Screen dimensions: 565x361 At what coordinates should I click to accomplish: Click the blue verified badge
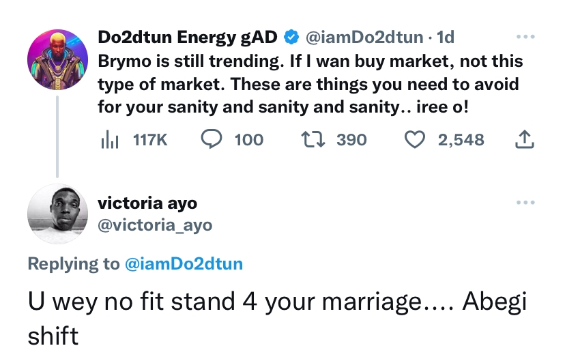coord(291,35)
